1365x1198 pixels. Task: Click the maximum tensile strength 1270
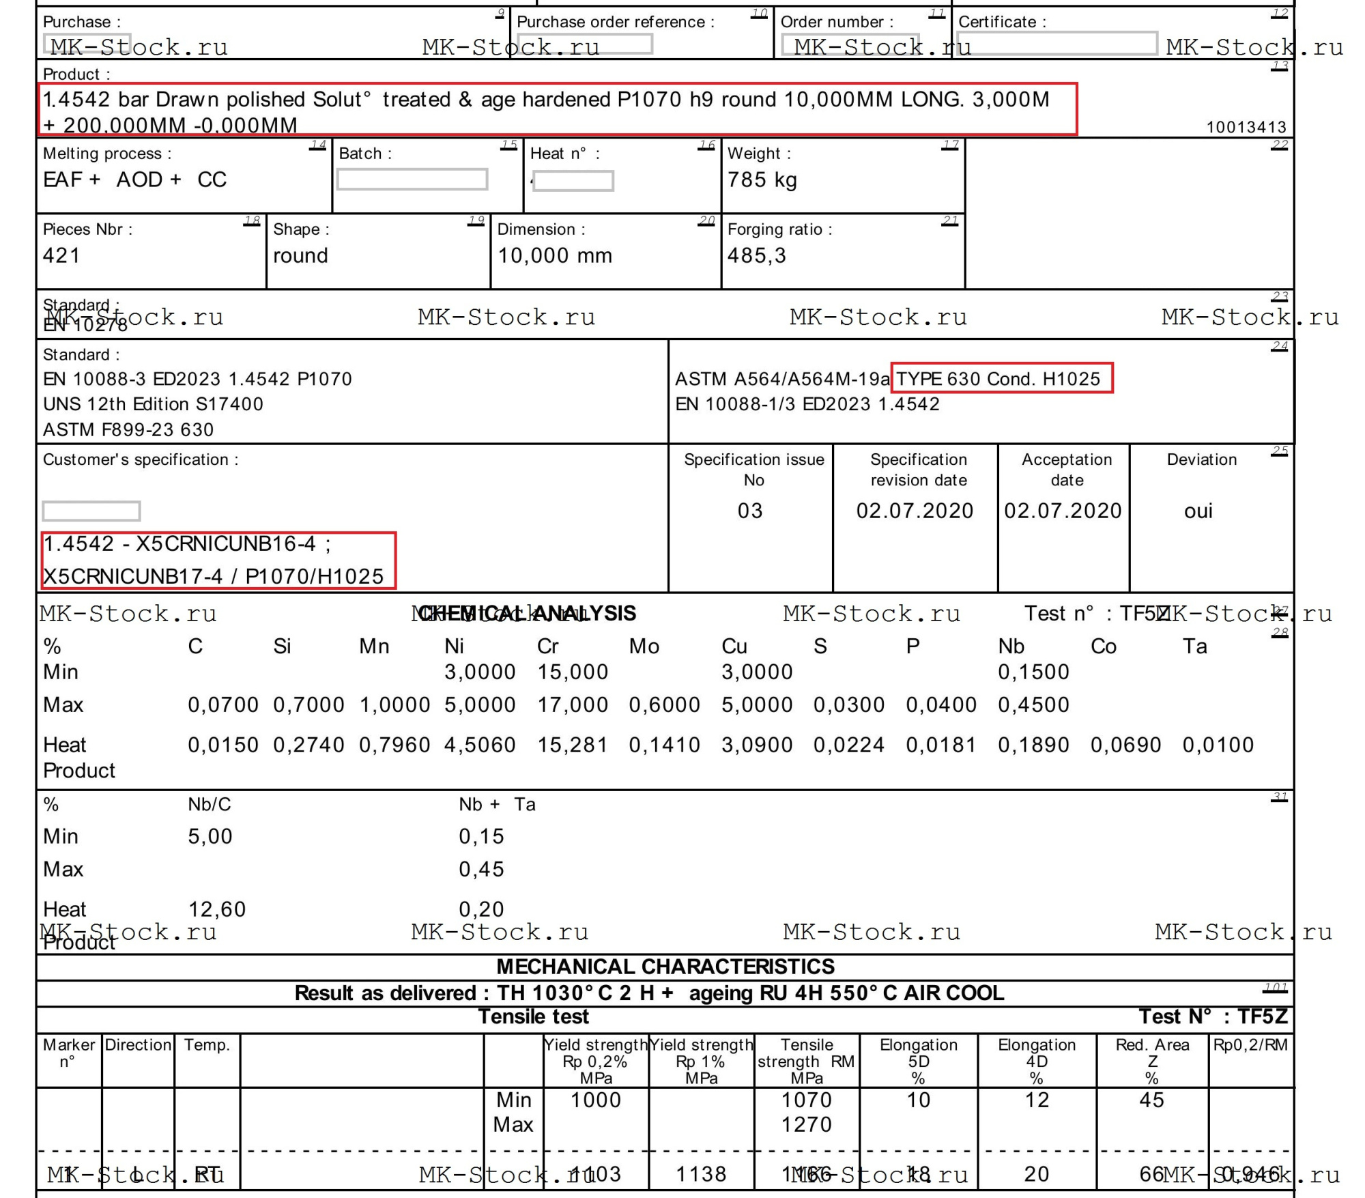807,1124
